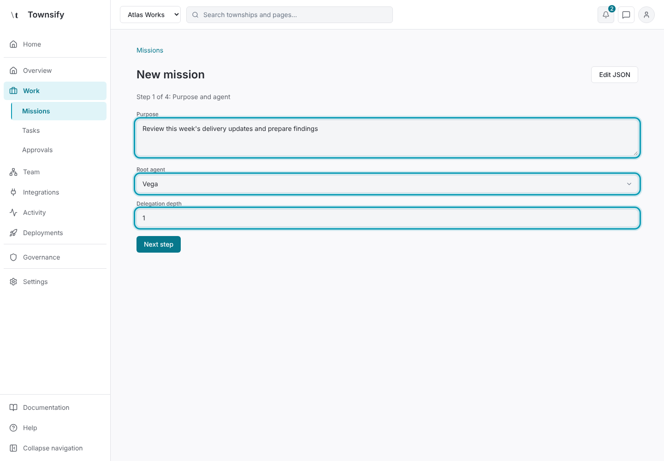Open the notifications bell icon
664x461 pixels.
[x=606, y=15]
